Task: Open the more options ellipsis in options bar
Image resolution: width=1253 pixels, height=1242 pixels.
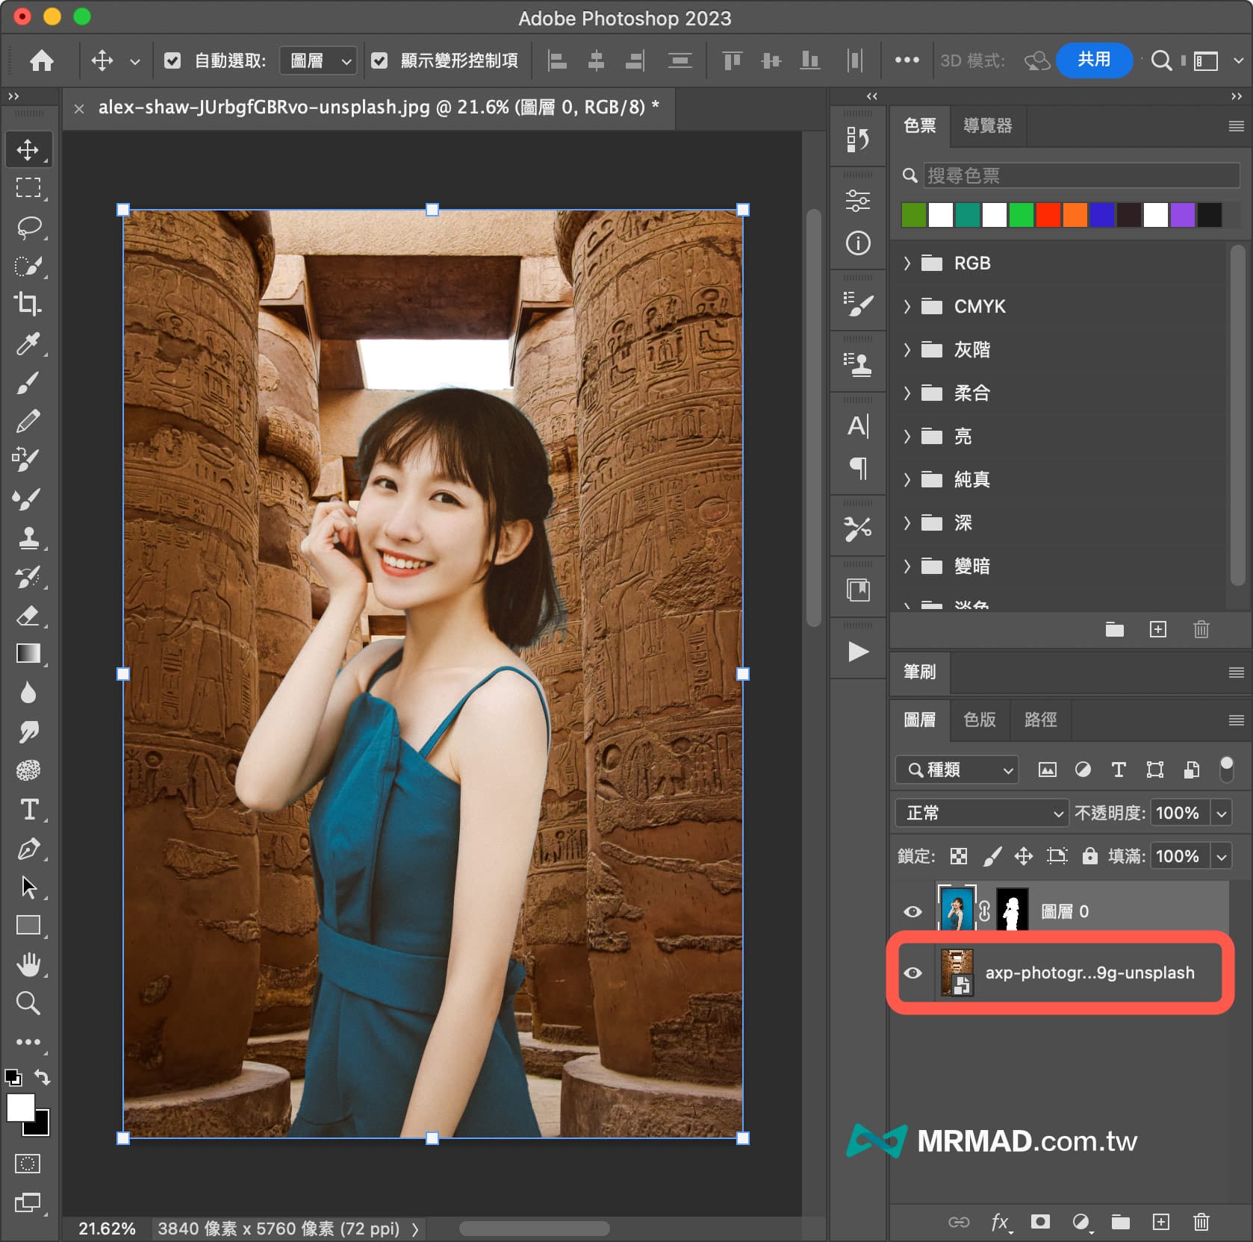Action: click(x=907, y=60)
